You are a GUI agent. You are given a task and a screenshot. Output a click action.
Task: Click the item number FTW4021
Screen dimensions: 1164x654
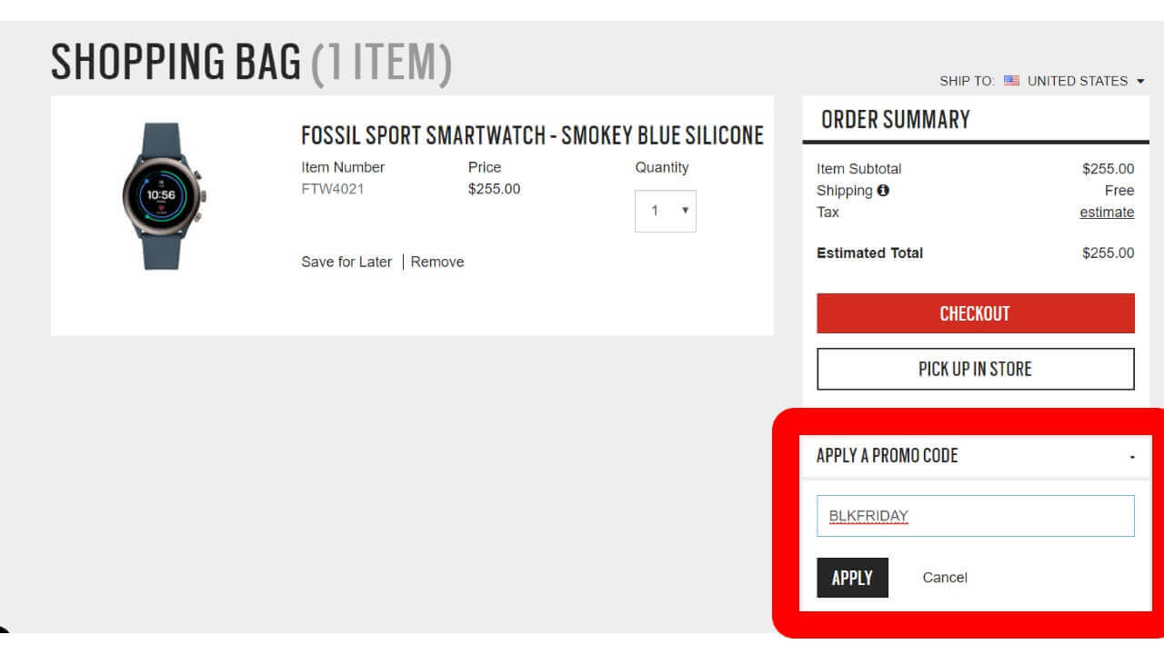(333, 189)
